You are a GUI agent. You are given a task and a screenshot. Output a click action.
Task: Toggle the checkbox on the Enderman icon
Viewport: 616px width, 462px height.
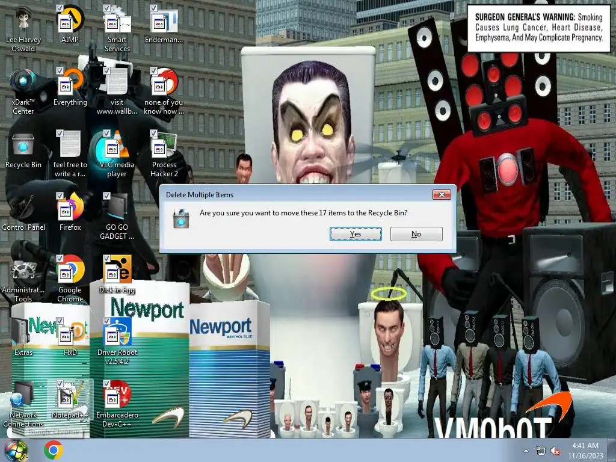point(153,8)
